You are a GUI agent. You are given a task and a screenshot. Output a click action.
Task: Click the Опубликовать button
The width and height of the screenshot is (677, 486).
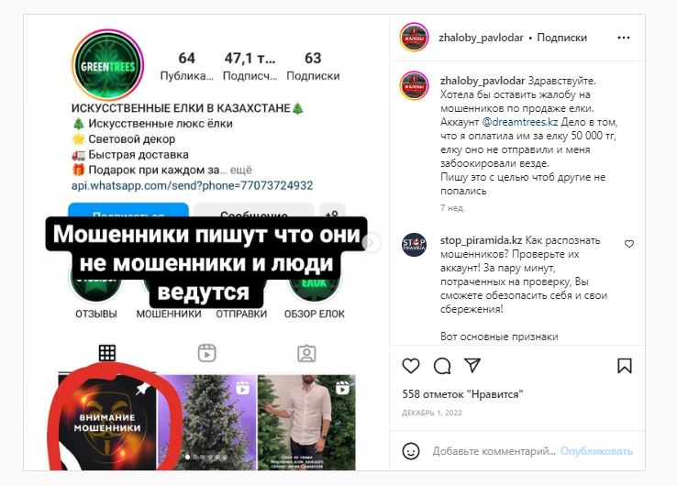point(596,451)
